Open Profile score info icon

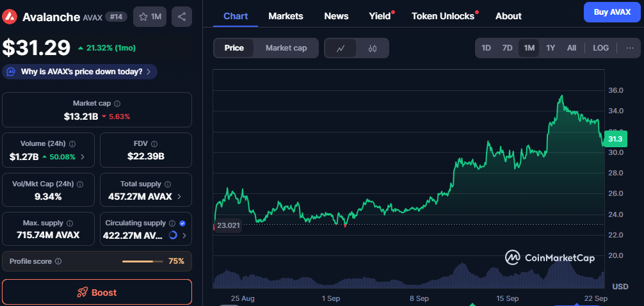tap(58, 261)
